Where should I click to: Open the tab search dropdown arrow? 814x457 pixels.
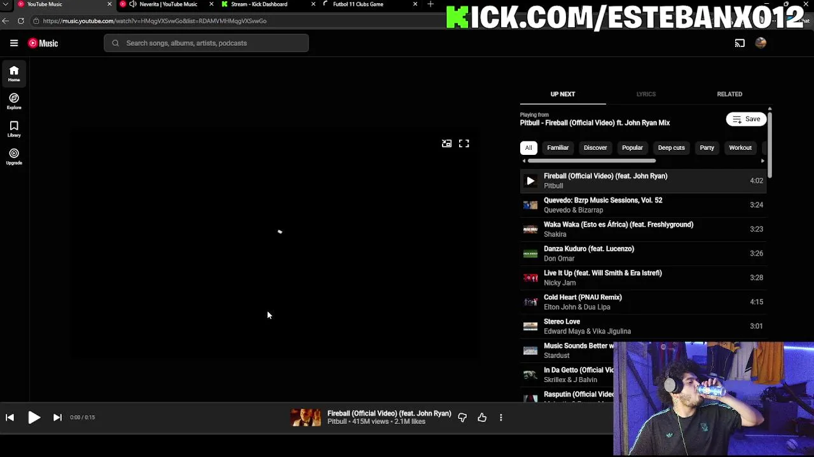5,4
